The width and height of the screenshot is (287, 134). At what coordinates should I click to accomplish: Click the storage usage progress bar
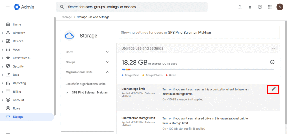click(198, 69)
